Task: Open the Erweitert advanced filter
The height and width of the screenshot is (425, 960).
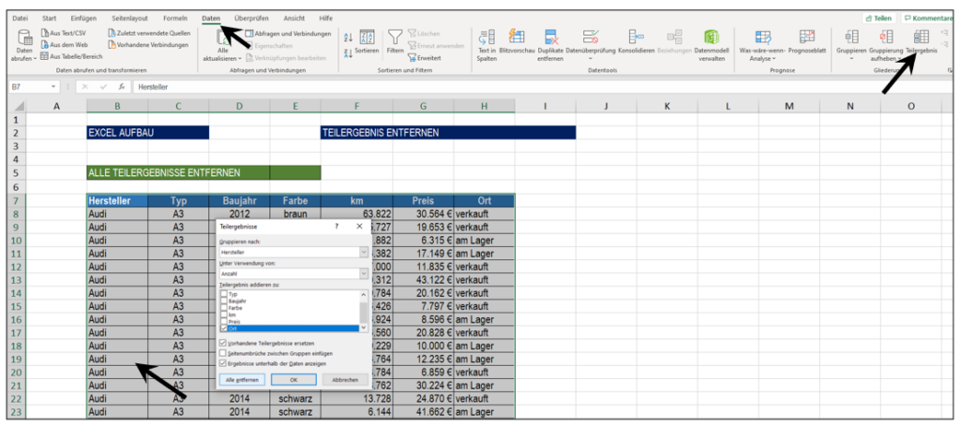Action: [x=425, y=57]
